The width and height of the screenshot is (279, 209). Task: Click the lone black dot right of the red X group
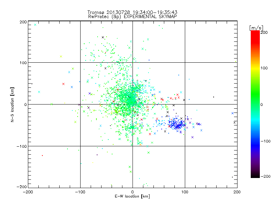coord(213,97)
